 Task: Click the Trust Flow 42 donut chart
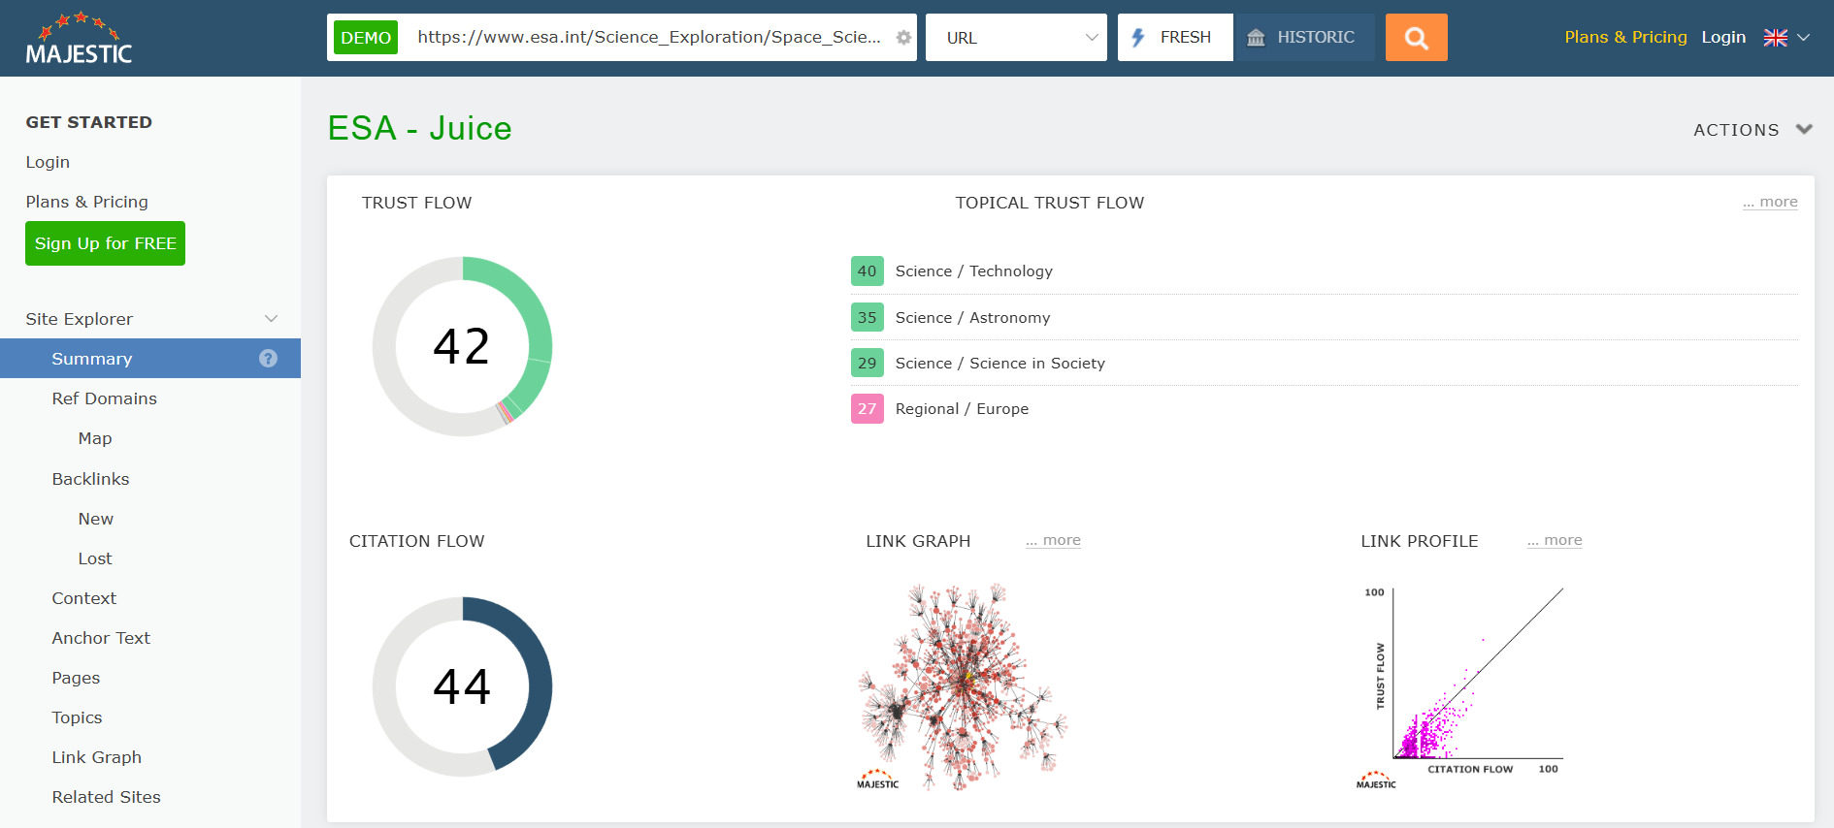(x=462, y=346)
